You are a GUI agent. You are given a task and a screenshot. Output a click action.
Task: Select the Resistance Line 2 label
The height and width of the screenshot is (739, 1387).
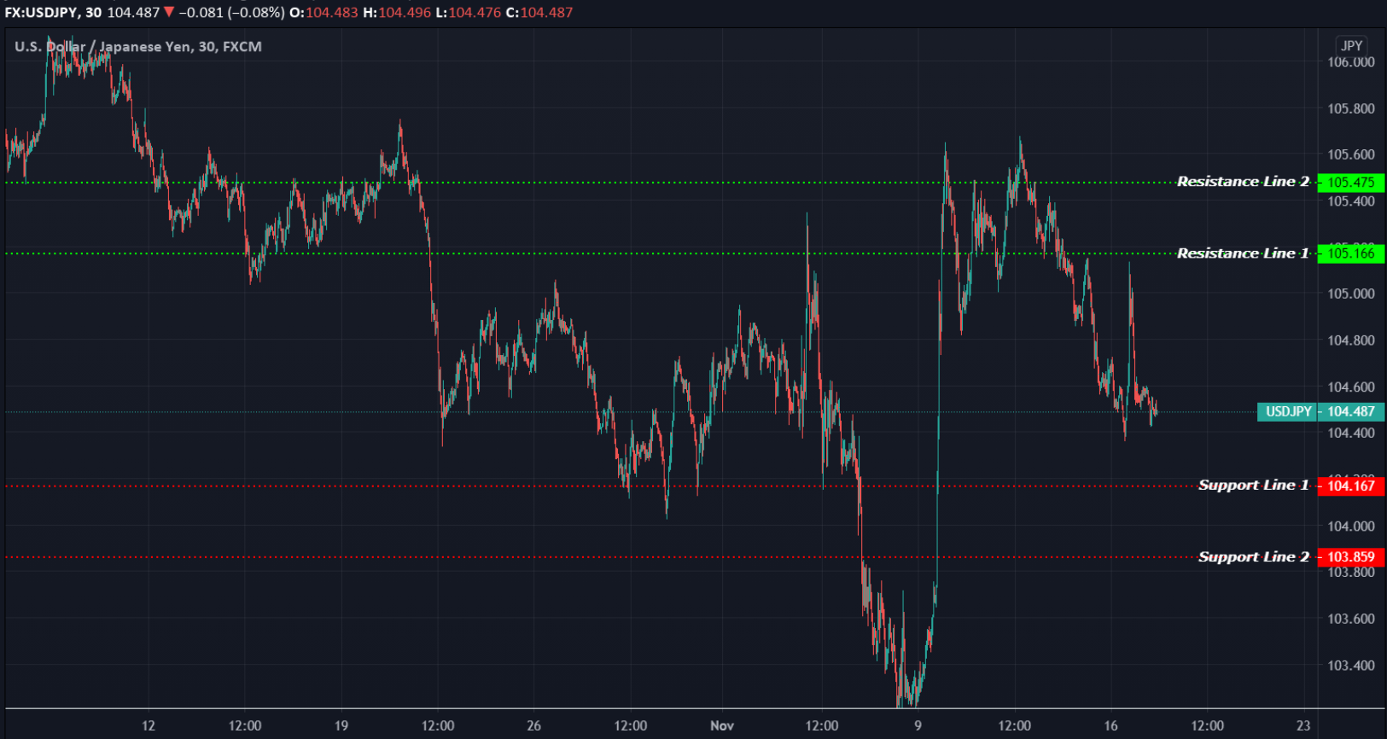(x=1243, y=182)
